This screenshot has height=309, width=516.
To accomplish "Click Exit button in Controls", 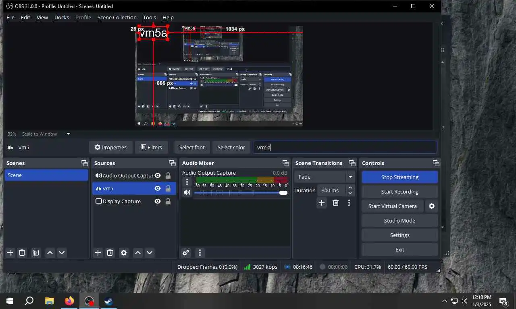I will pos(400,249).
